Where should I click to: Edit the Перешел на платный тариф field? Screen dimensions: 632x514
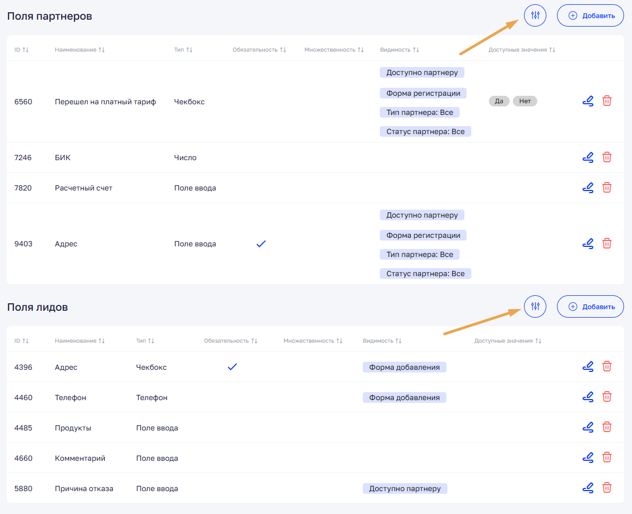pos(587,101)
